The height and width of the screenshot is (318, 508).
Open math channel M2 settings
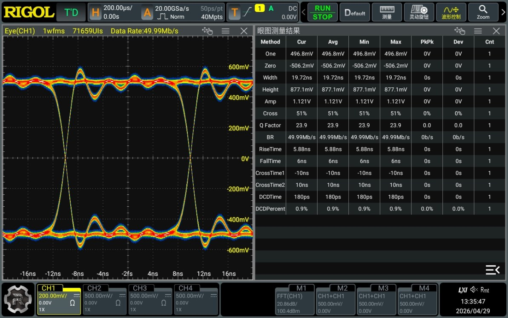pos(336,300)
